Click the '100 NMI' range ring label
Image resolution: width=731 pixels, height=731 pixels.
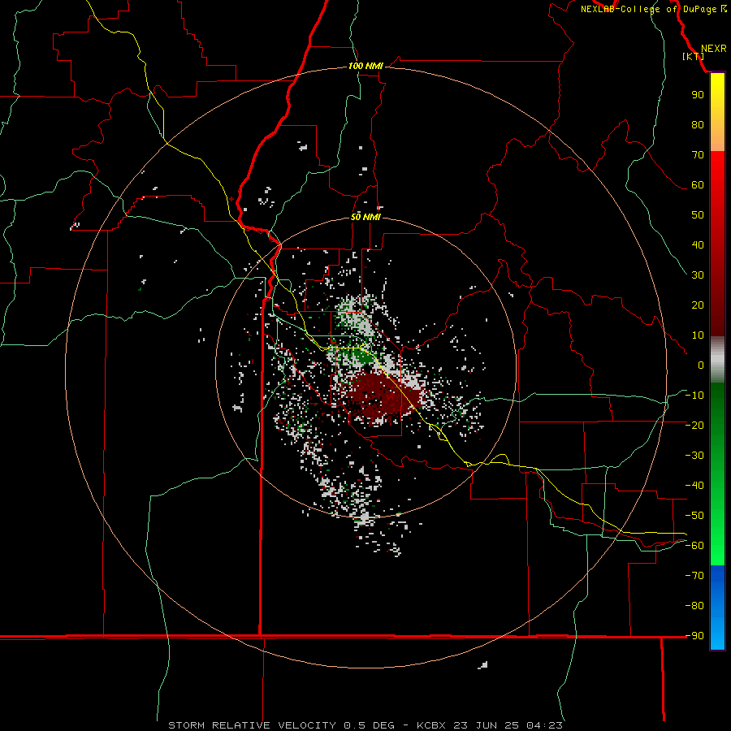click(365, 67)
